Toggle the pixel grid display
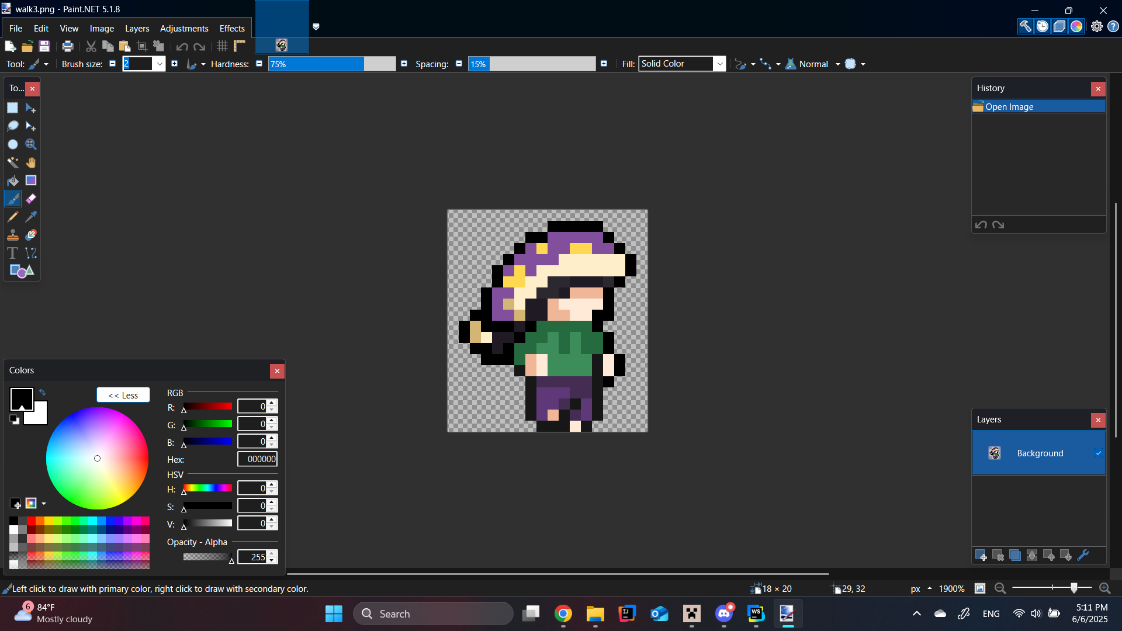 pyautogui.click(x=222, y=46)
